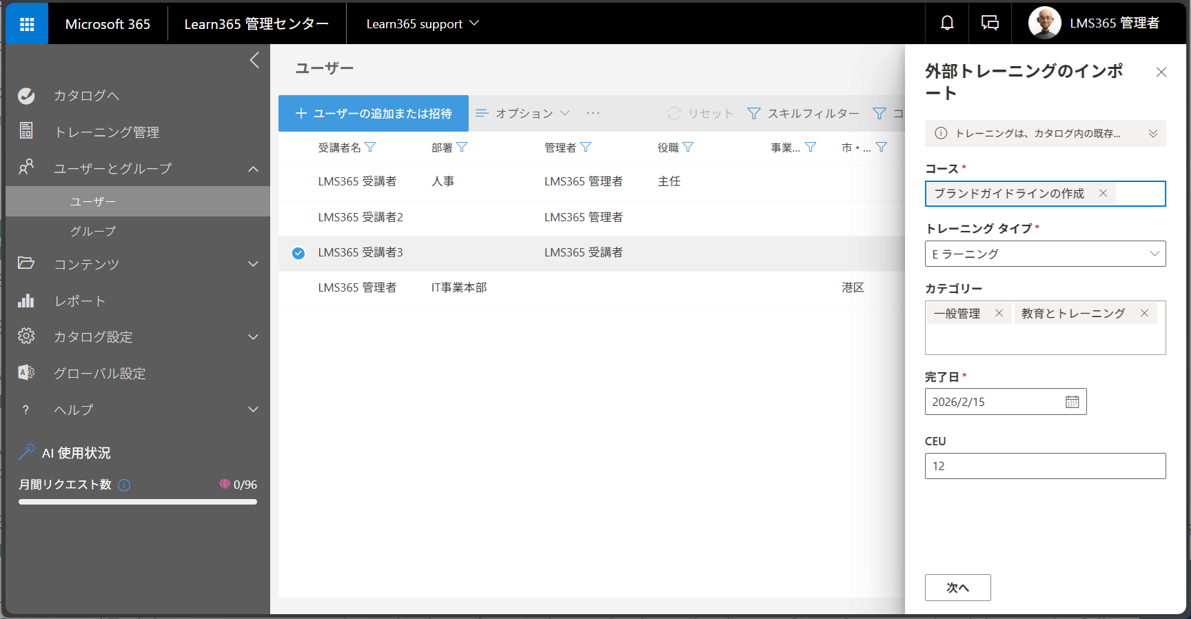
Task: Click the トレーニング管理 document icon
Action: click(x=26, y=130)
